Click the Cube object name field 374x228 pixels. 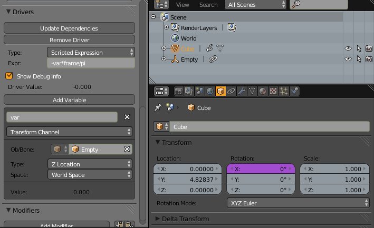pos(270,126)
